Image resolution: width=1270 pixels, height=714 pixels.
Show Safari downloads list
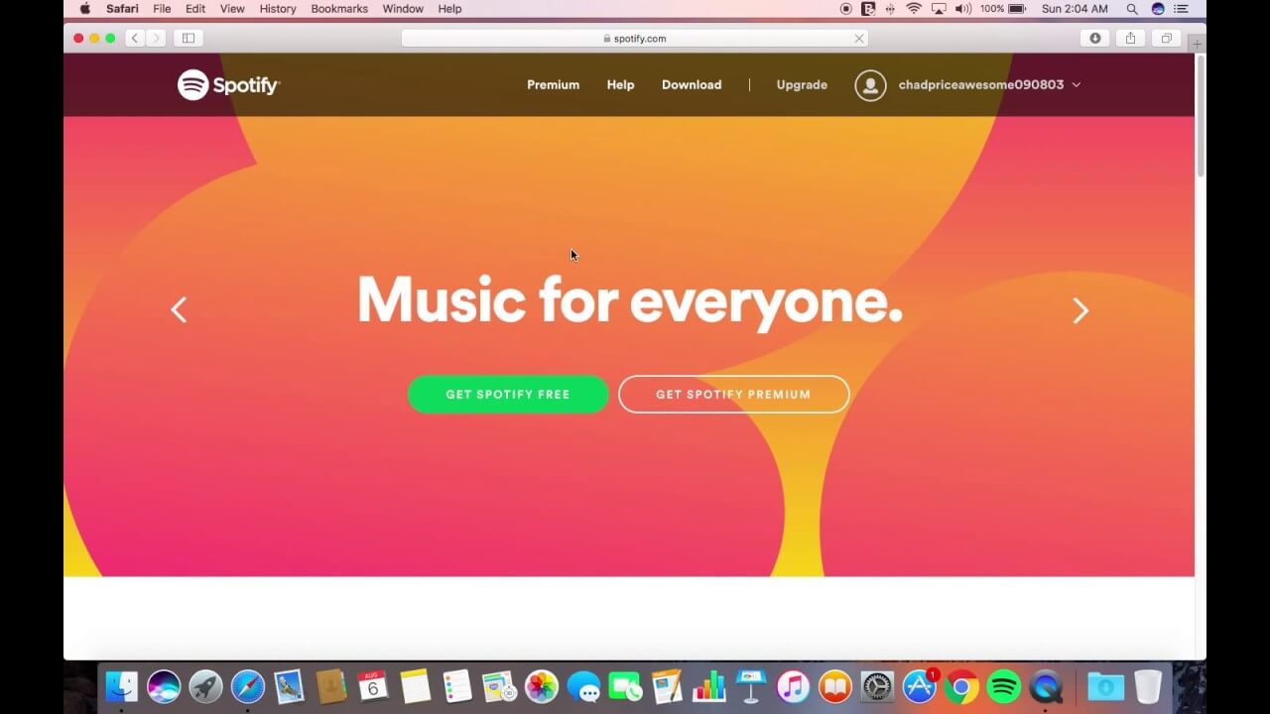pos(1095,38)
